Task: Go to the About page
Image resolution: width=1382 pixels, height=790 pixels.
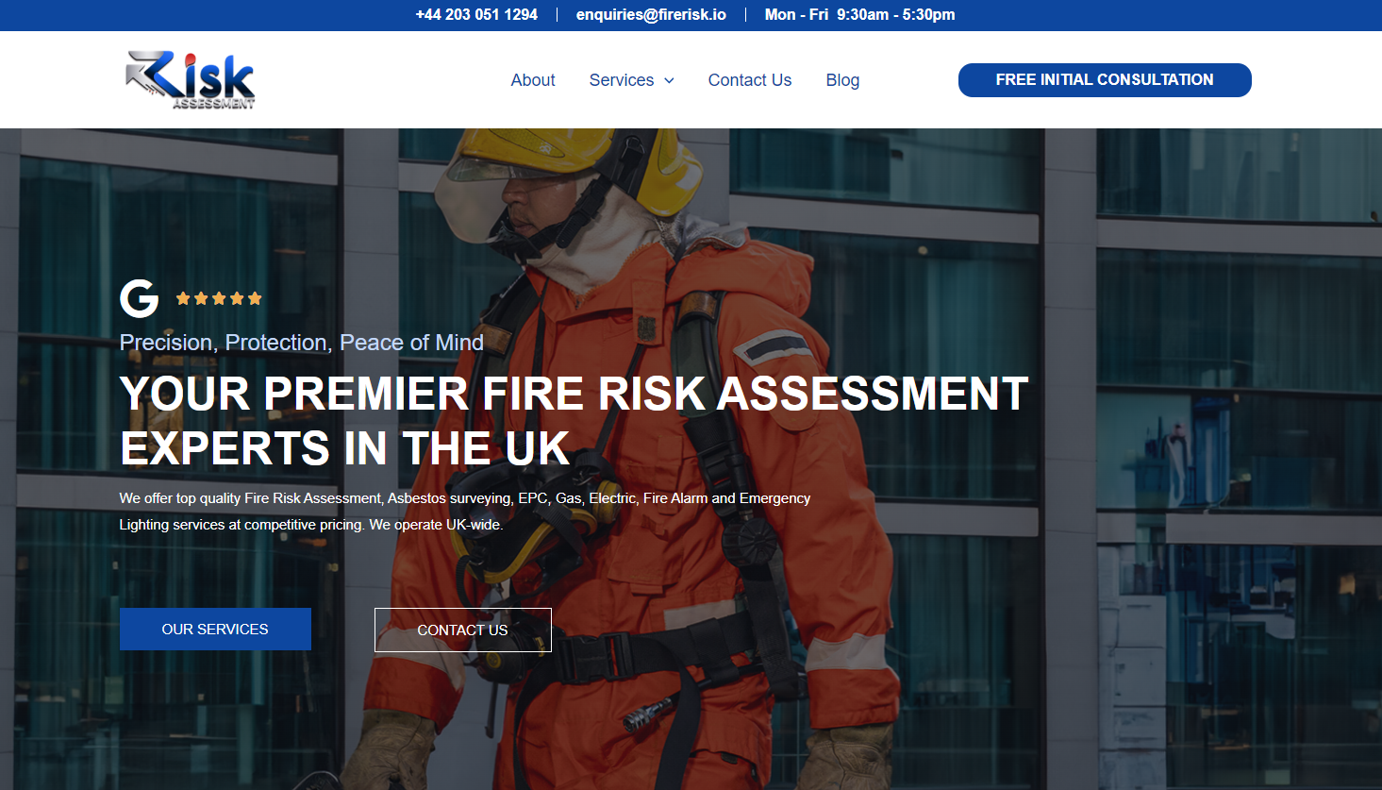Action: 532,80
